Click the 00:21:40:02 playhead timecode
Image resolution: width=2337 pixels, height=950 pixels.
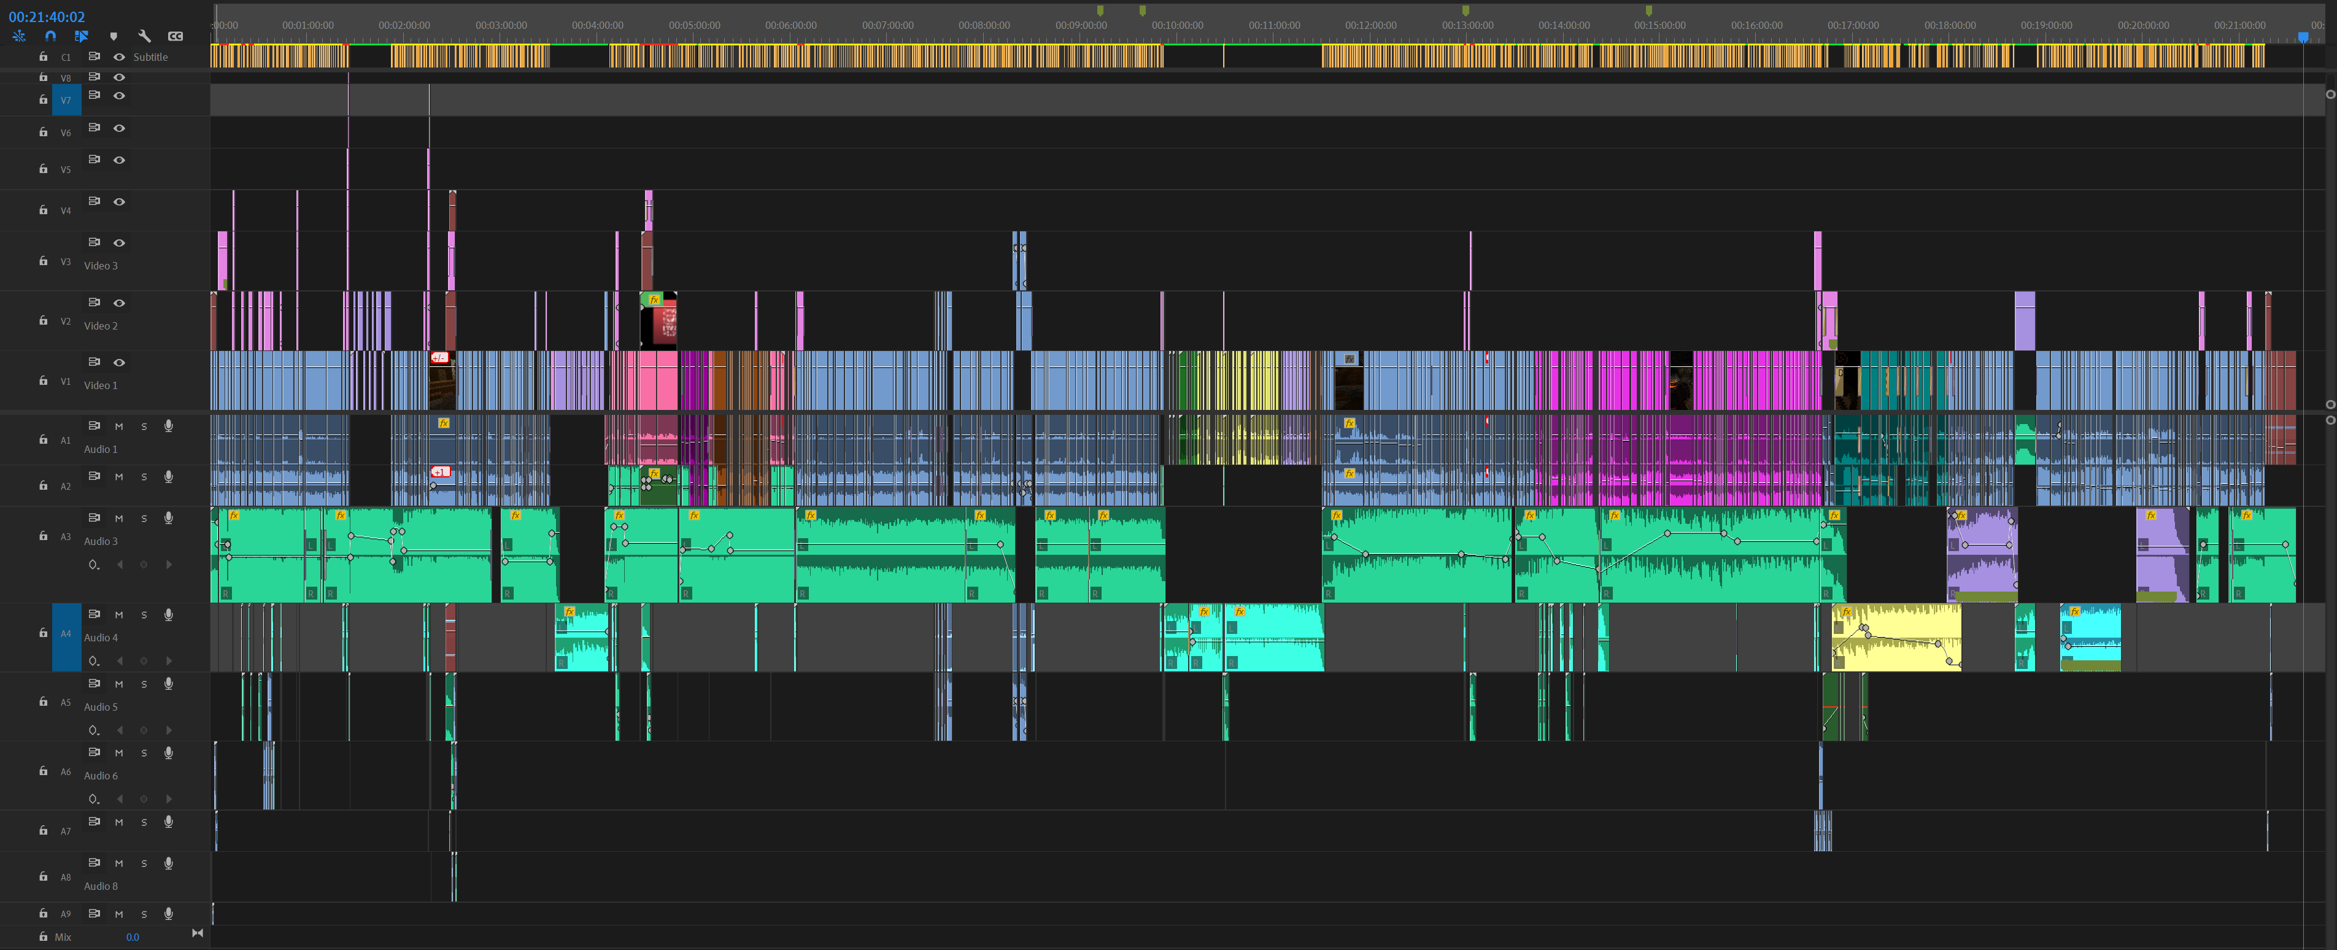coord(46,17)
